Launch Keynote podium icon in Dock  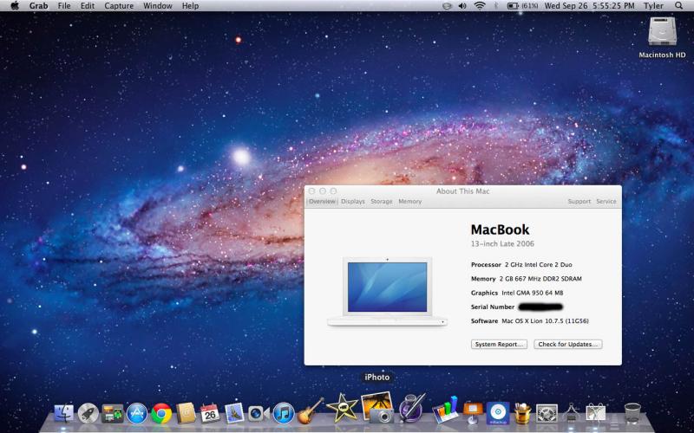(x=473, y=413)
